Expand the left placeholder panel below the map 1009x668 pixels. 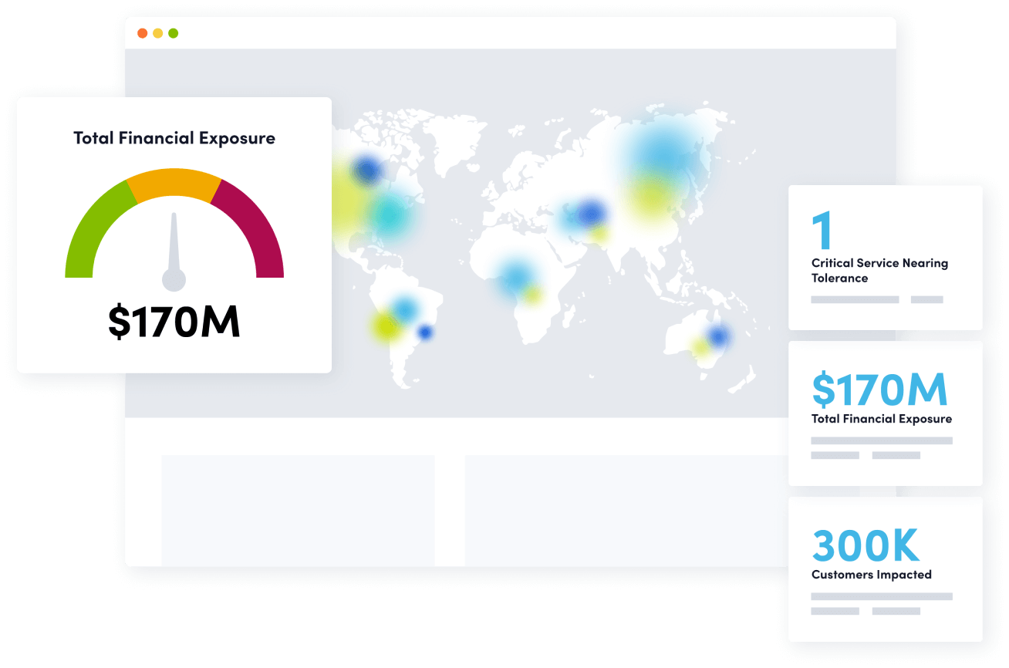click(297, 511)
